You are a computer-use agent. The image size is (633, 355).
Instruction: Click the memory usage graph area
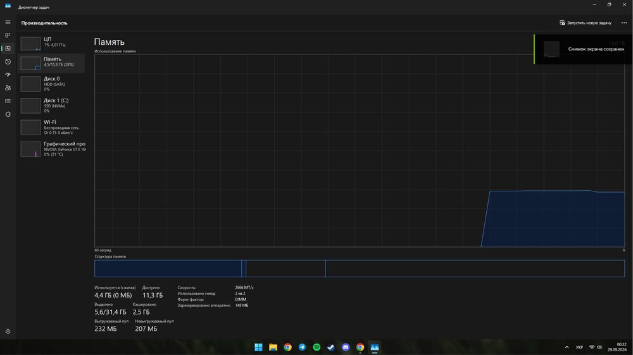(360, 150)
